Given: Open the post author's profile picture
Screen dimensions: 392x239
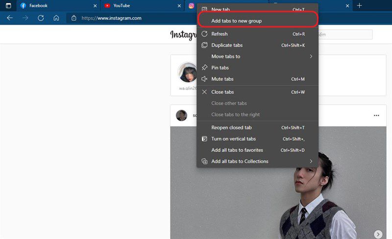Looking at the screenshot, I should coord(181,115).
